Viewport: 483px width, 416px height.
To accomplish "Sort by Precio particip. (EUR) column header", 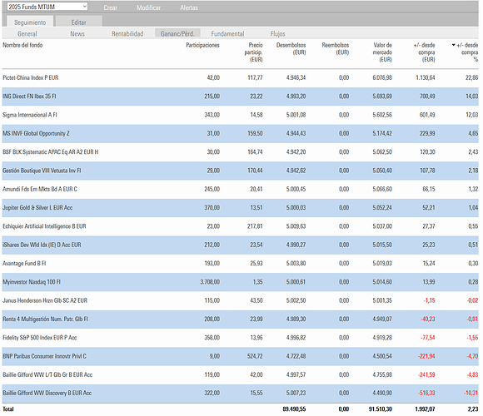I will pos(253,52).
